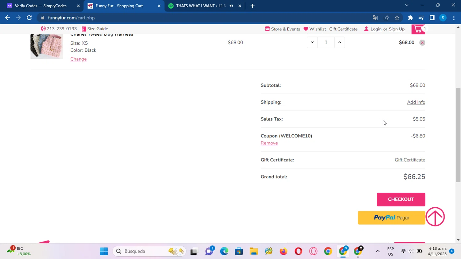Go back in browser history

pos(8,18)
